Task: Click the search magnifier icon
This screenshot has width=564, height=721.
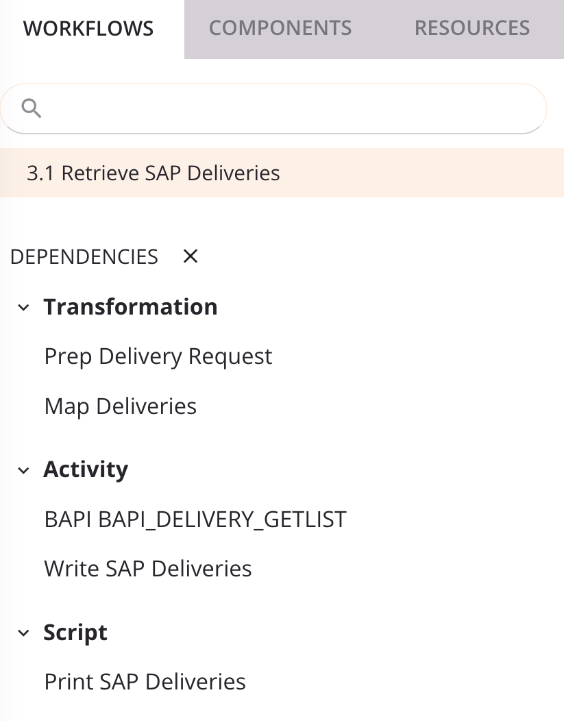Action: (x=32, y=108)
